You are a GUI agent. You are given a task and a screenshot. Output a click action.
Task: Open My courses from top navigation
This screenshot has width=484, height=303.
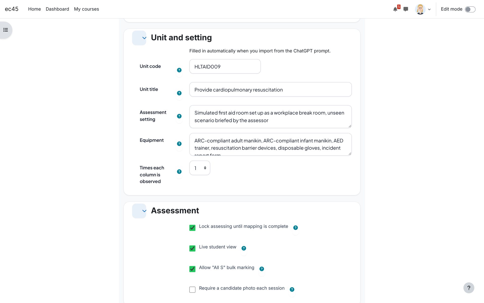point(86,9)
